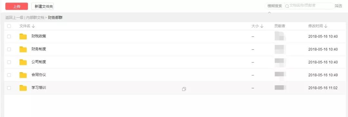Toggle the select-all checkbox in header
Viewport: 348px width, 117px height.
9,26
